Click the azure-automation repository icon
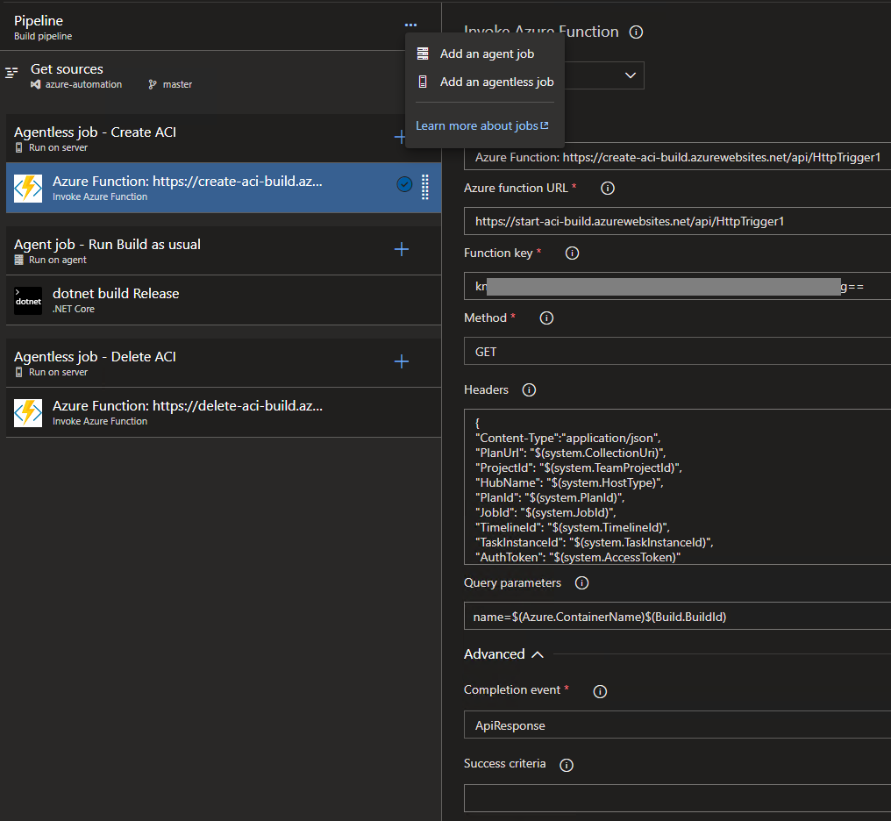The height and width of the screenshot is (821, 891). pos(36,85)
